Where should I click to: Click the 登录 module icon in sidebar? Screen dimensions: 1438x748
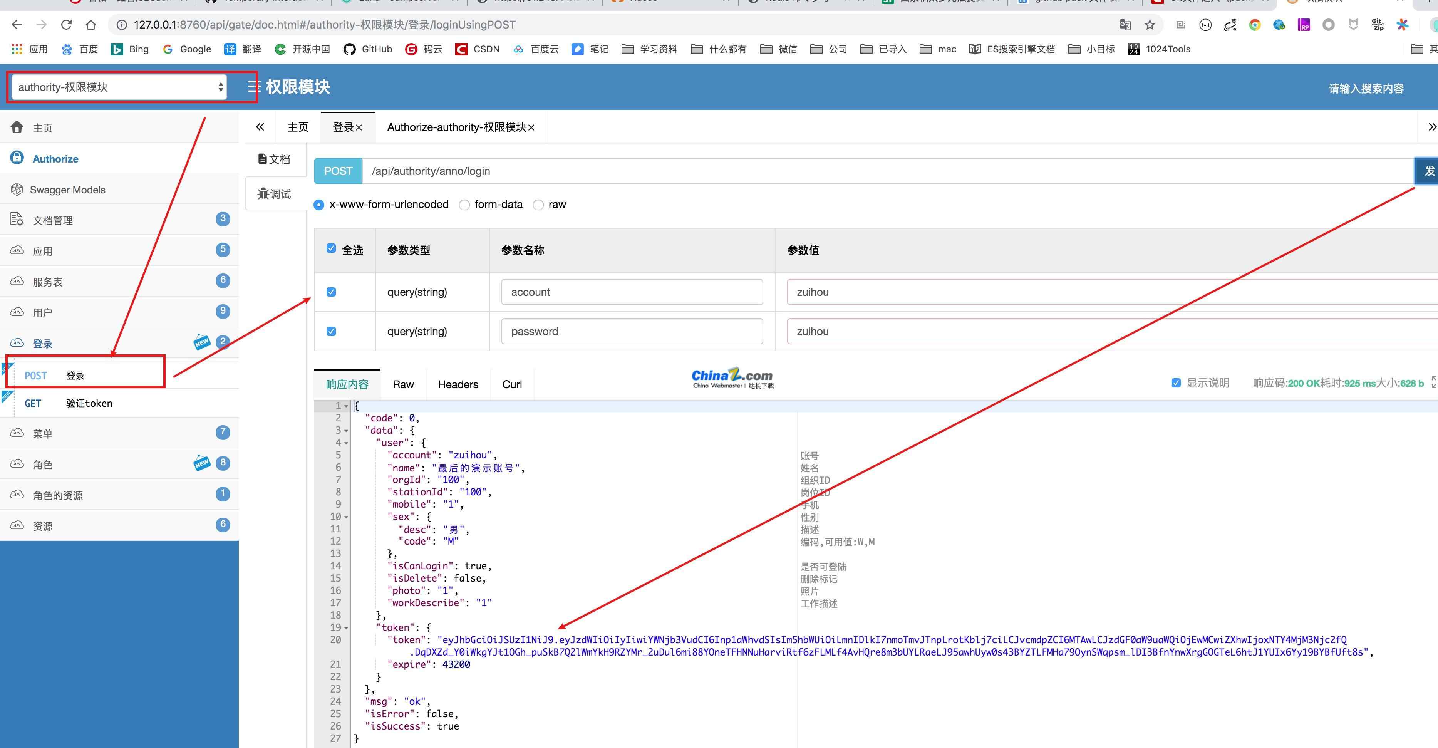pyautogui.click(x=18, y=342)
